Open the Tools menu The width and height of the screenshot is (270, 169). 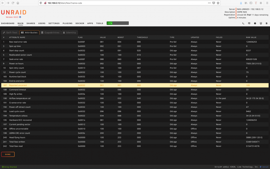(x=100, y=23)
